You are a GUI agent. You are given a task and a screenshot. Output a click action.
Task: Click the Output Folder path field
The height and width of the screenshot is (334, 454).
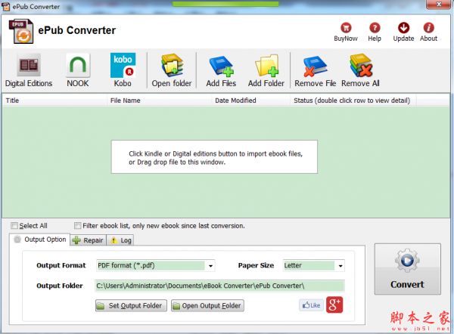[x=219, y=286]
